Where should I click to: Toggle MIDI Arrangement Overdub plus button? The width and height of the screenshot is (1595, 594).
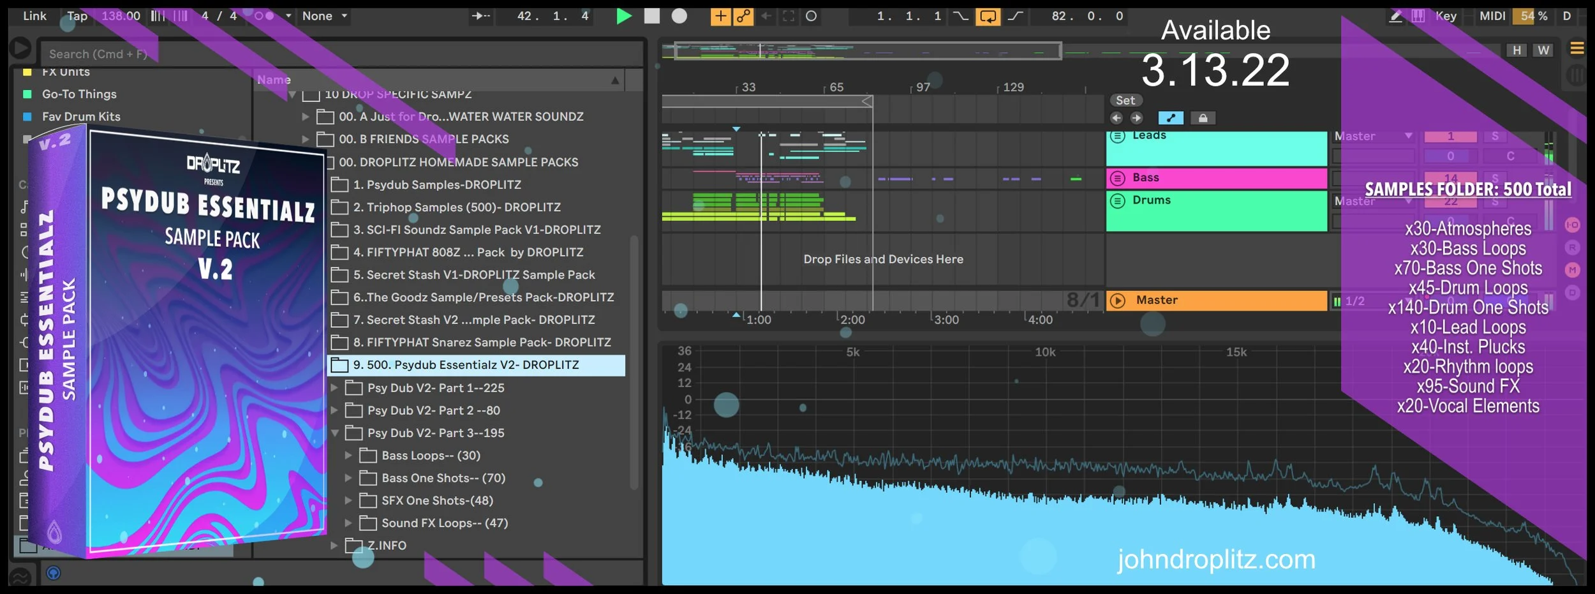click(x=720, y=16)
